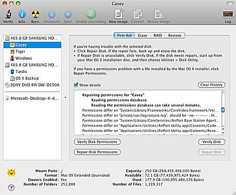The width and height of the screenshot is (236, 195).
Task: Switch to the RAID tab
Action: [158, 35]
